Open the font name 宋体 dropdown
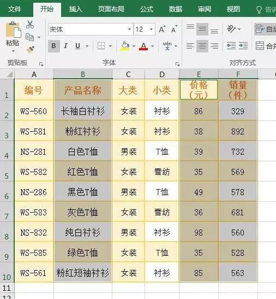 click(129, 30)
